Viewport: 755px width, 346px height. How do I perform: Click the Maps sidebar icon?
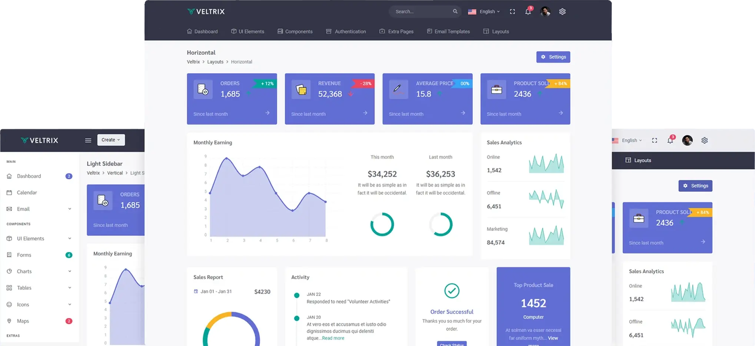click(9, 320)
